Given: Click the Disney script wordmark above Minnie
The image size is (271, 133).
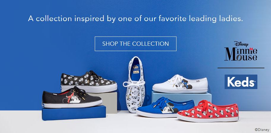Looking at the screenshot, I should tap(241, 44).
